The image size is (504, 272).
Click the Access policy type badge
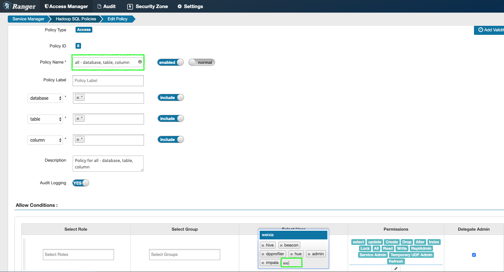[84, 30]
